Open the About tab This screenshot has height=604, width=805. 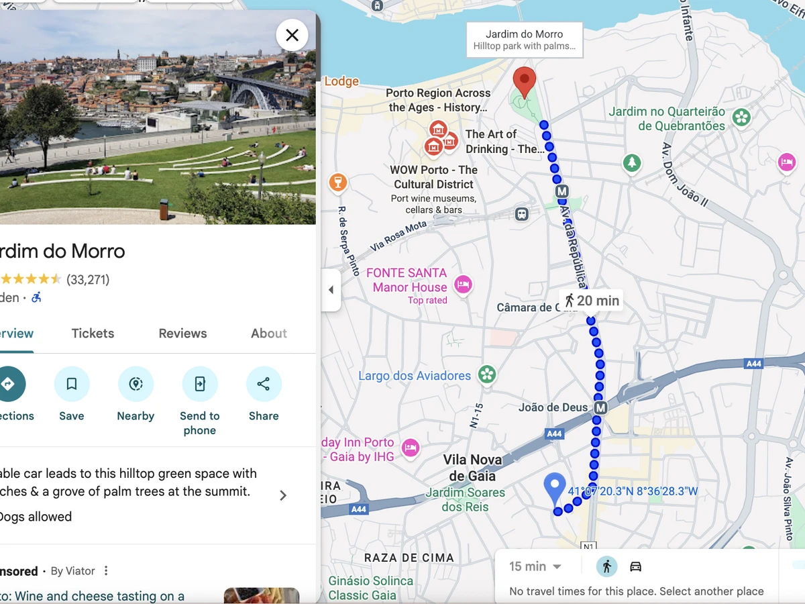269,334
